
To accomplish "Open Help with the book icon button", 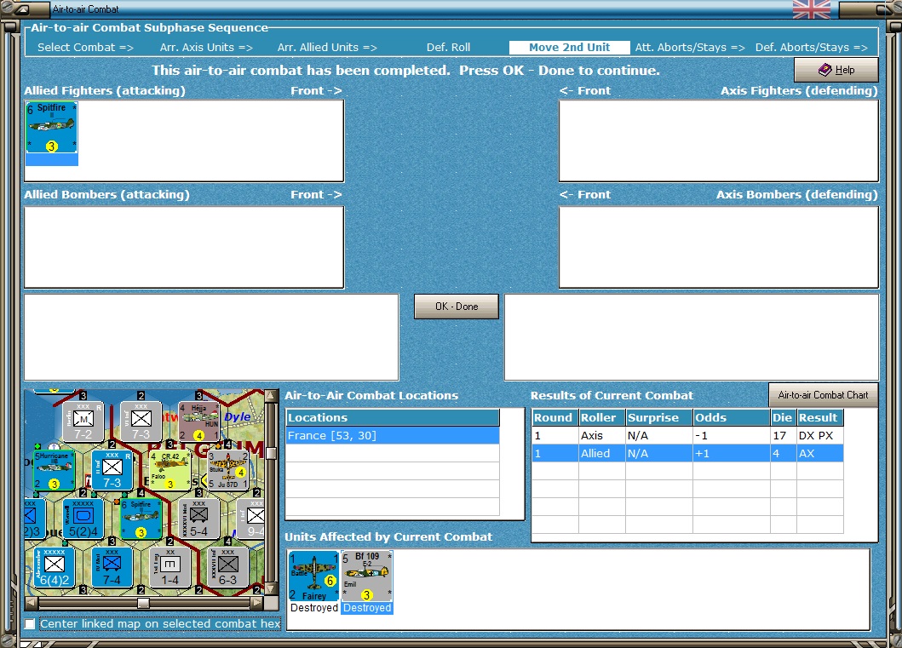I will pyautogui.click(x=836, y=70).
